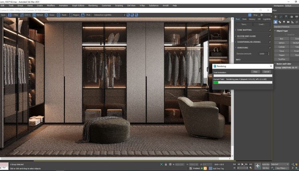Open the Interactive LightMix dropdown
This screenshot has width=299, height=171.
[x=110, y=15]
